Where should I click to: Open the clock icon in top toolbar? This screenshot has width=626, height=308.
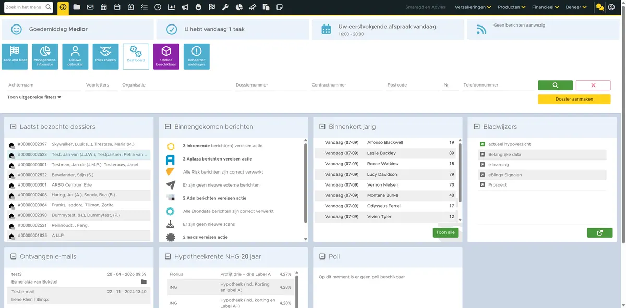(x=158, y=7)
